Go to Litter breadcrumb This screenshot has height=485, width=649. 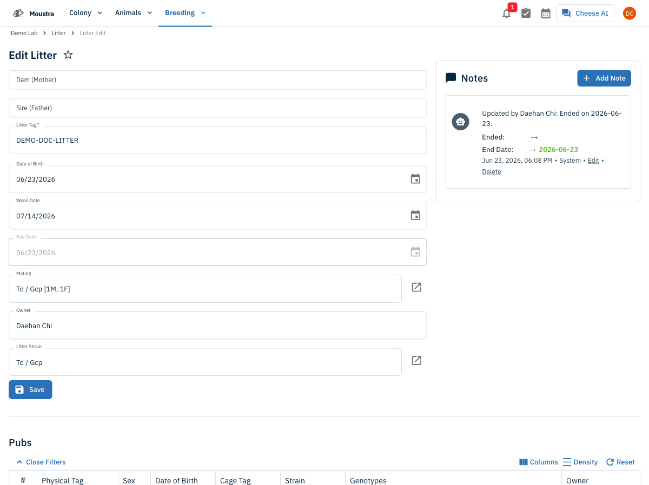pos(58,33)
